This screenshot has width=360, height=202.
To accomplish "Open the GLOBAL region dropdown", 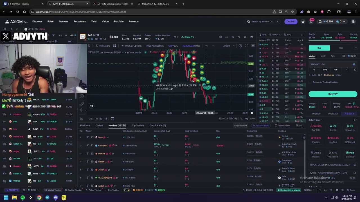I will point(309,190).
